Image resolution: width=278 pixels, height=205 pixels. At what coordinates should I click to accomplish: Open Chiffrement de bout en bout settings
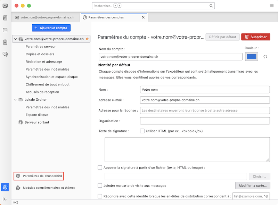48,84
